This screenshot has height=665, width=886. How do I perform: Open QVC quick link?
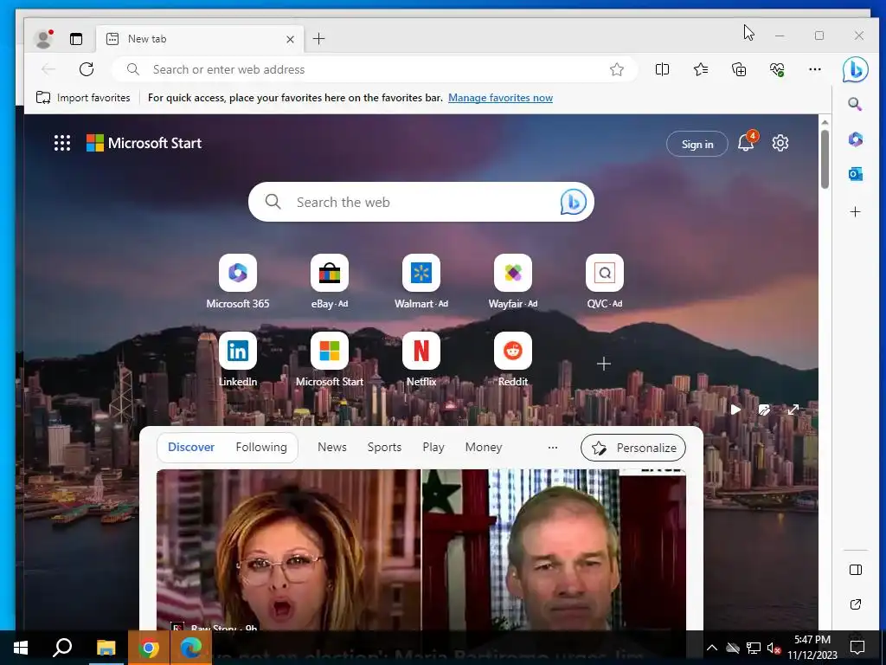pos(605,281)
